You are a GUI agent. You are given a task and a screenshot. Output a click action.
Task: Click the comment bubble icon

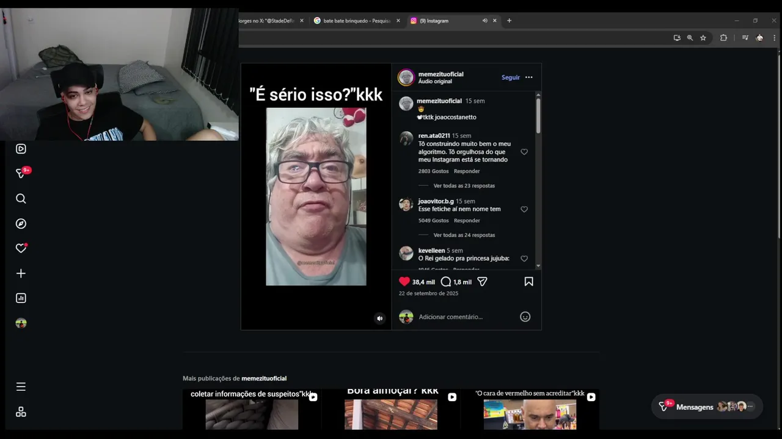pyautogui.click(x=446, y=282)
